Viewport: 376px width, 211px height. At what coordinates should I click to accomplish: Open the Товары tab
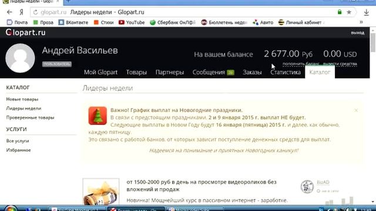coord(136,72)
